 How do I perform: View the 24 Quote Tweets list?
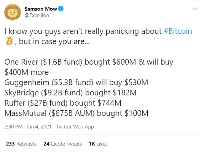point(63,144)
